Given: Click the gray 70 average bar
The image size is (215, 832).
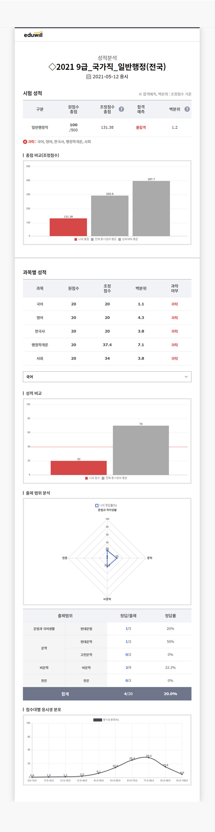Looking at the screenshot, I should click(141, 450).
